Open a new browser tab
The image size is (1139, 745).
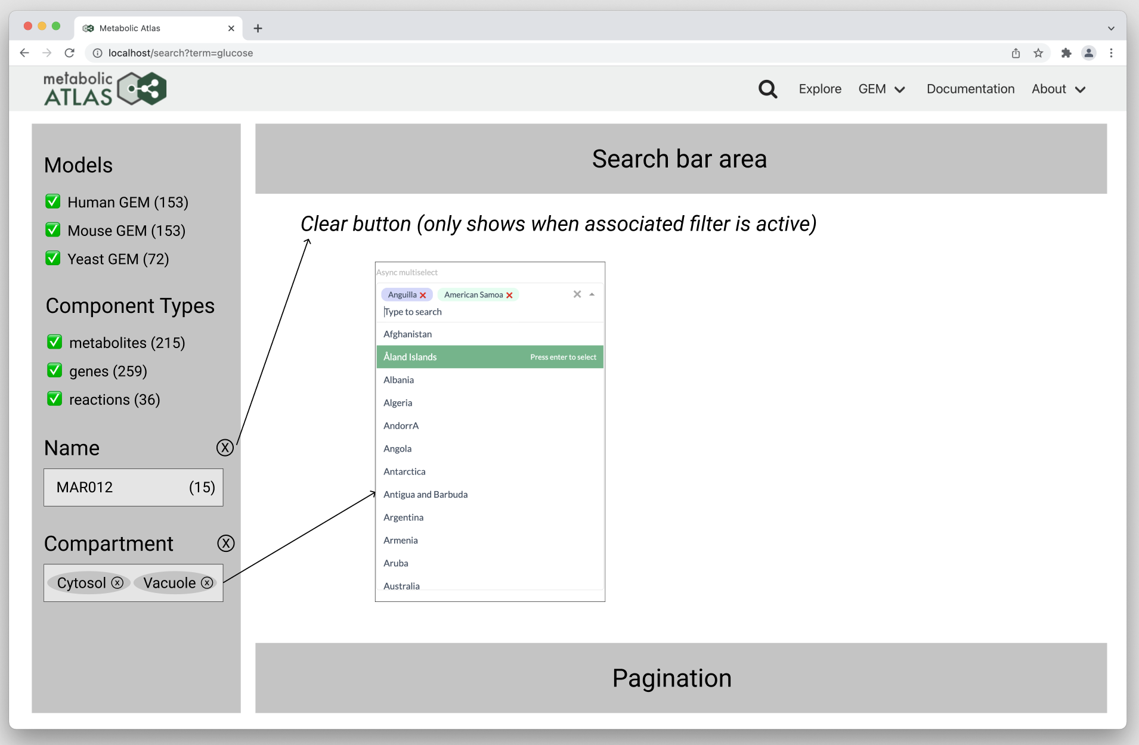(257, 28)
